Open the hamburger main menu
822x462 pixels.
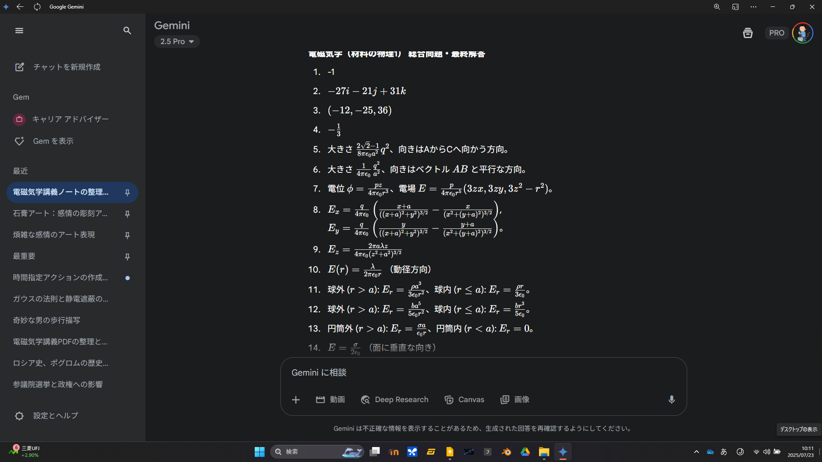[x=19, y=30]
